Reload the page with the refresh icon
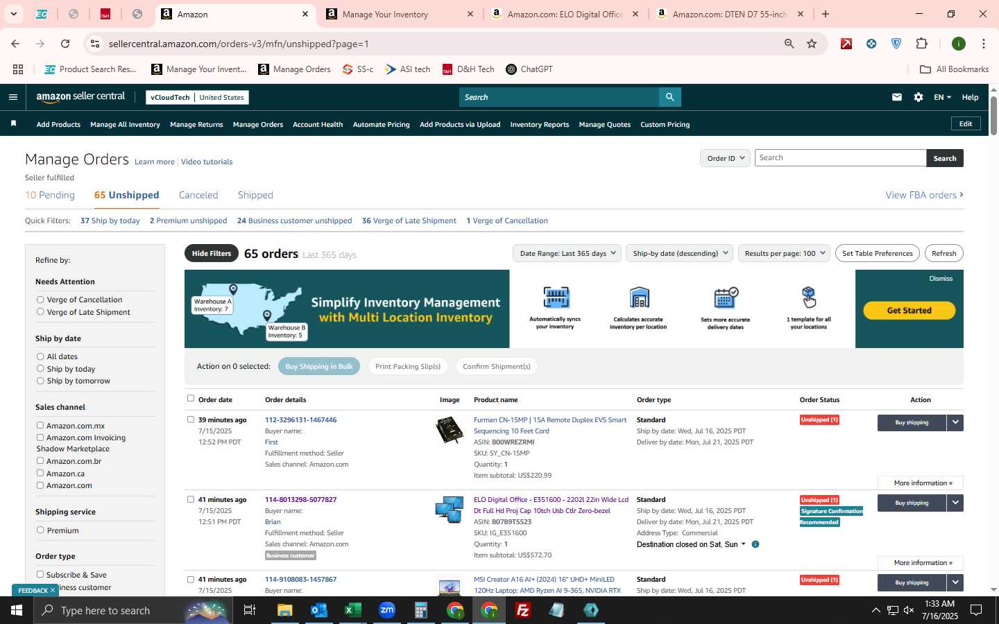 pyautogui.click(x=65, y=44)
